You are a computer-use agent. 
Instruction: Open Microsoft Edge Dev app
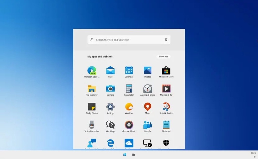(92, 72)
